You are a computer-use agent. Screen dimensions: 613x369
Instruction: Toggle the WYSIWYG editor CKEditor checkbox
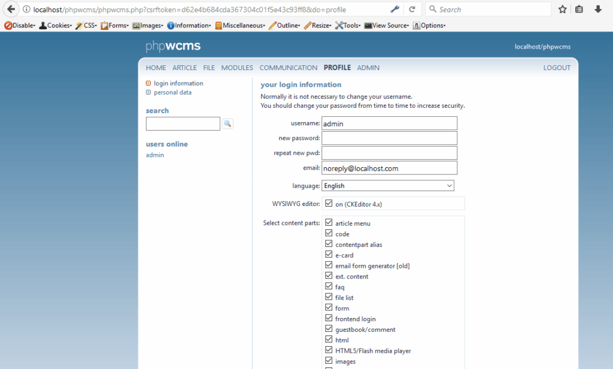(329, 204)
